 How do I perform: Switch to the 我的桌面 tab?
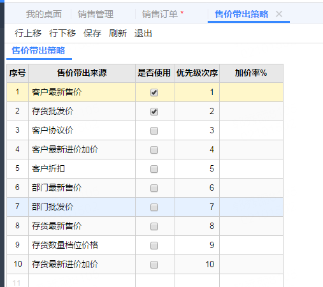[44, 14]
